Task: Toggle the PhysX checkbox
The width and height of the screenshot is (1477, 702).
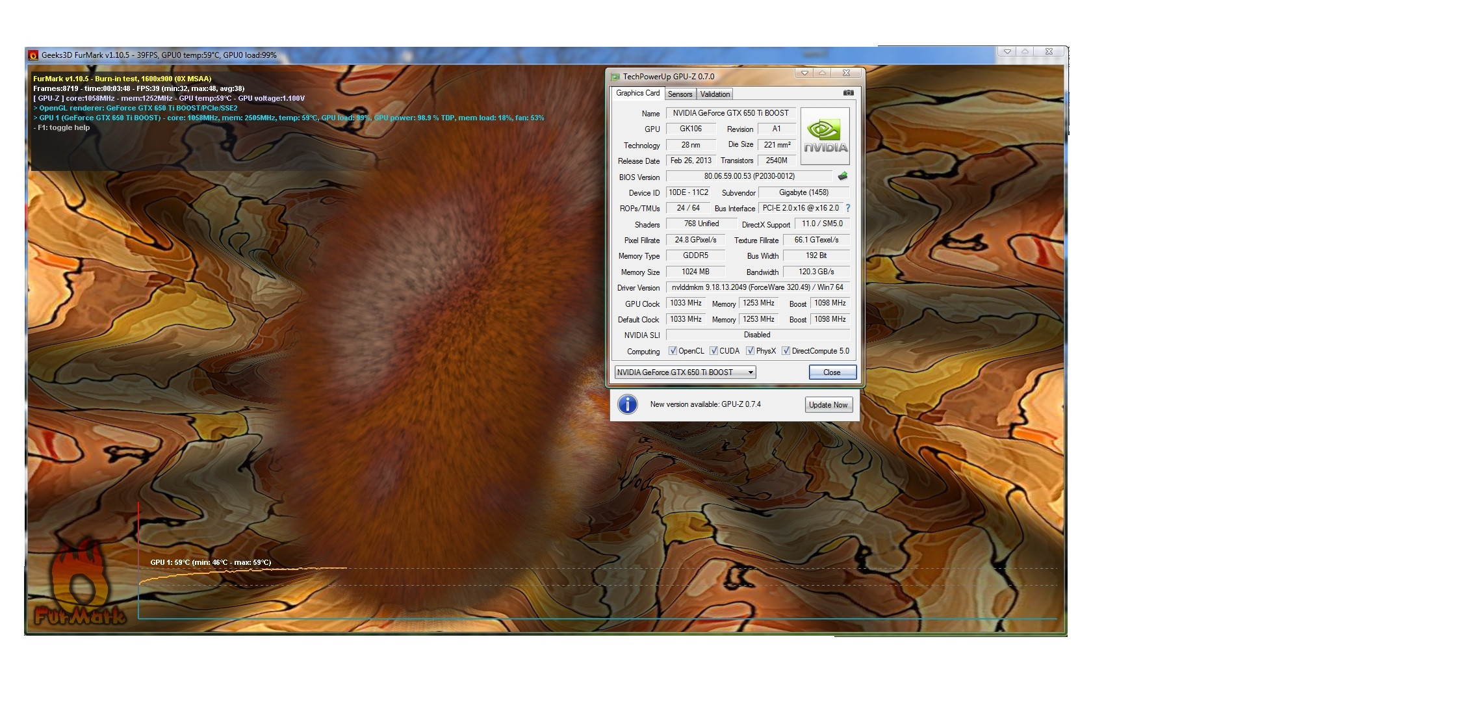Action: [x=750, y=351]
